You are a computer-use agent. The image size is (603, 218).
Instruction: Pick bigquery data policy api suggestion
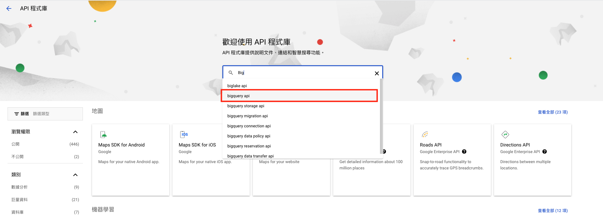coord(301,136)
